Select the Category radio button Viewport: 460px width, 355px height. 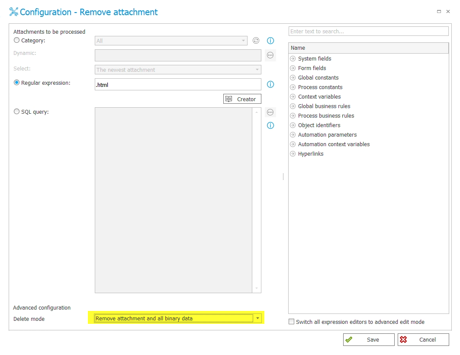click(17, 40)
